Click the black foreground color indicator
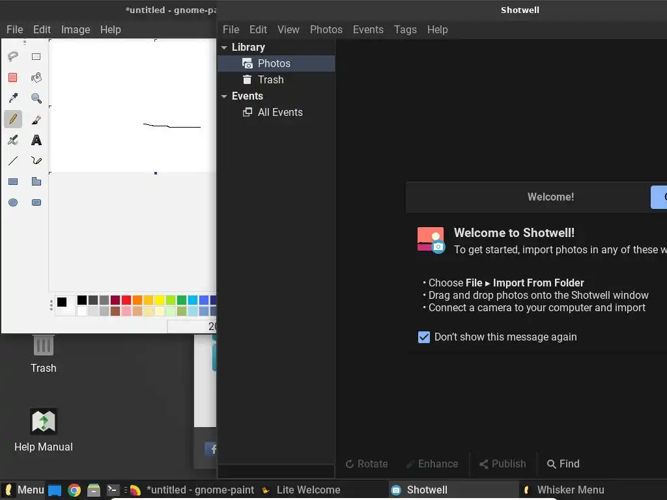The image size is (667, 500). [x=62, y=302]
